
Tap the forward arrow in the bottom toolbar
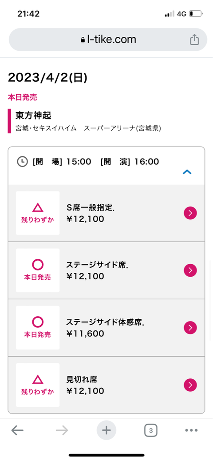pos(62,430)
